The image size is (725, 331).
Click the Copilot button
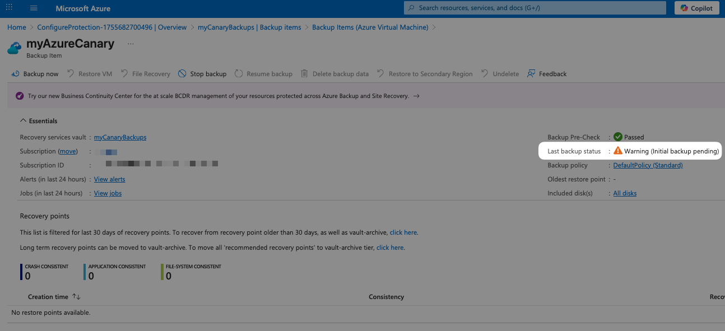[x=697, y=8]
